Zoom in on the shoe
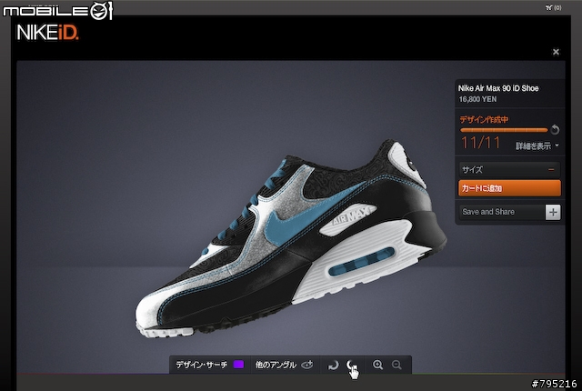582x391 pixels. pos(378,365)
